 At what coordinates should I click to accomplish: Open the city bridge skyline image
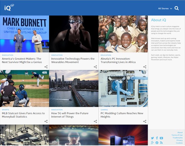click(x=74, y=89)
